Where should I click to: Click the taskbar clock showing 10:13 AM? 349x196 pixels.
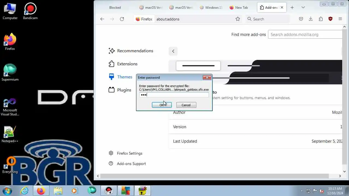(335, 191)
